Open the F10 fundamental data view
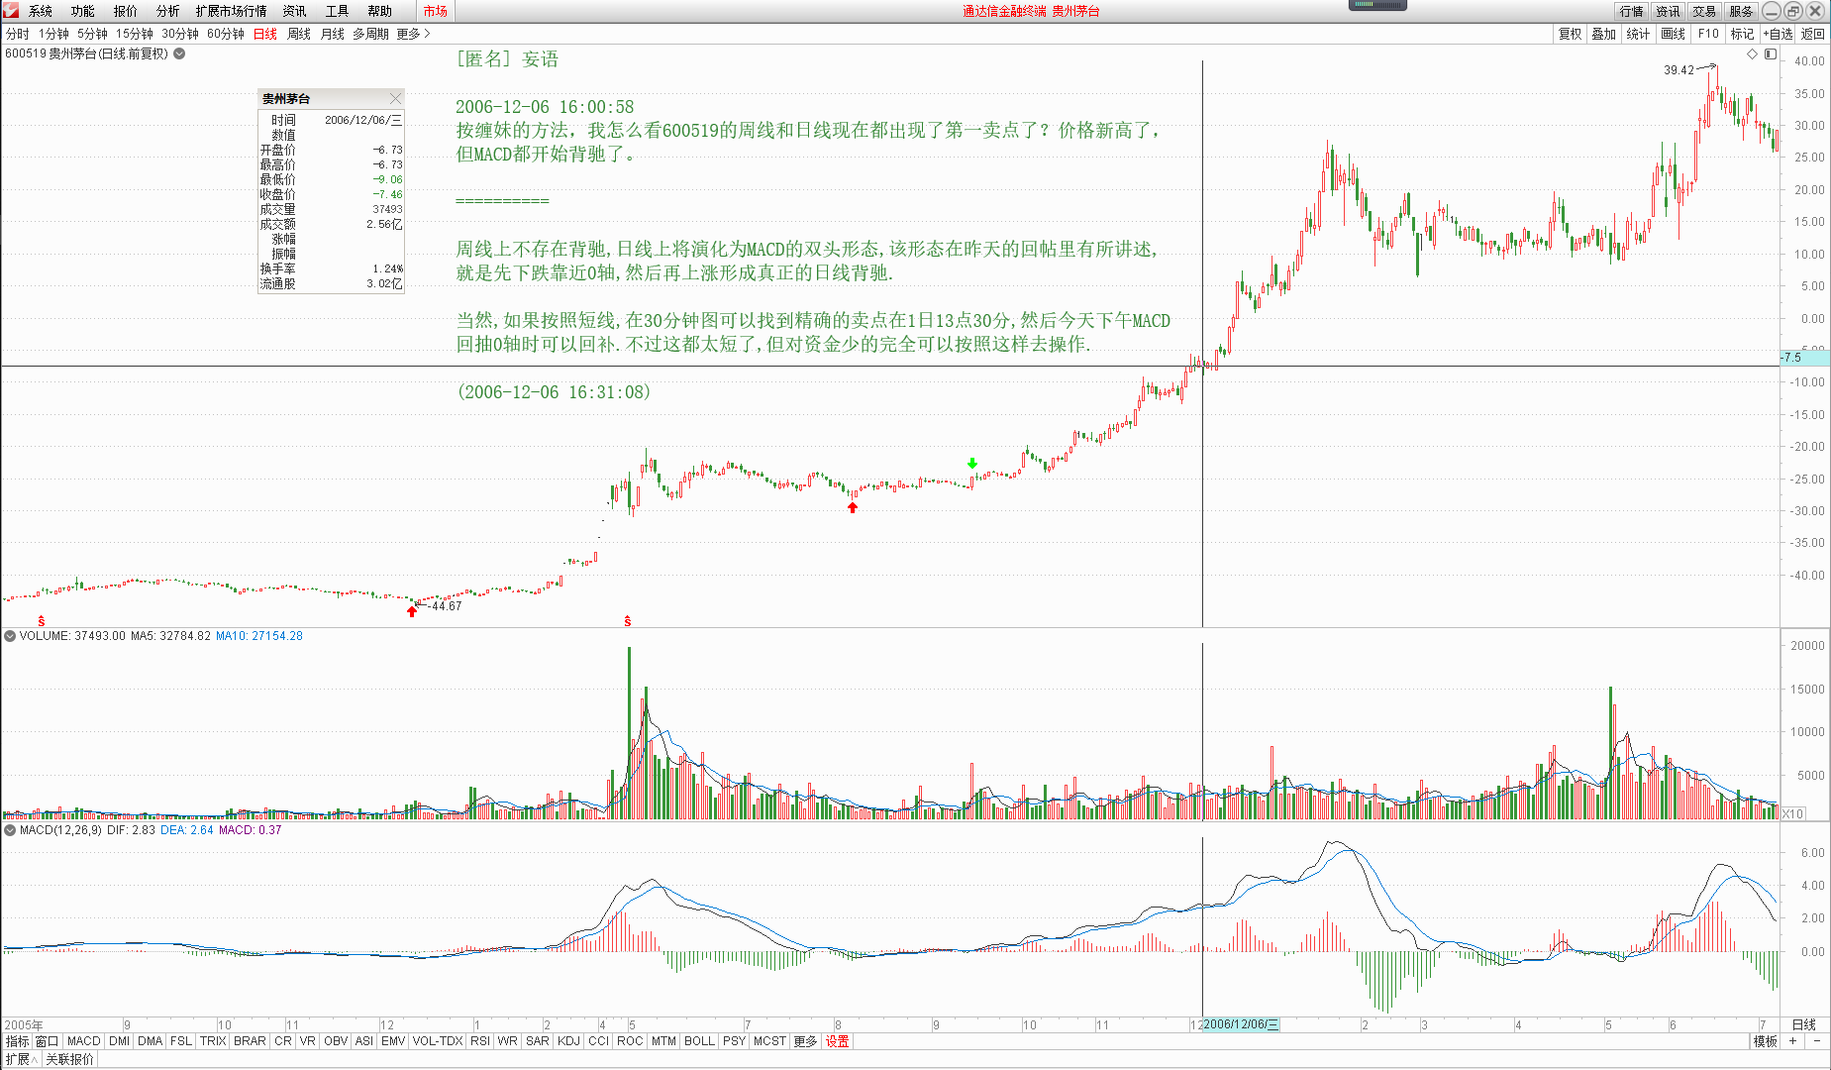 [x=1707, y=33]
